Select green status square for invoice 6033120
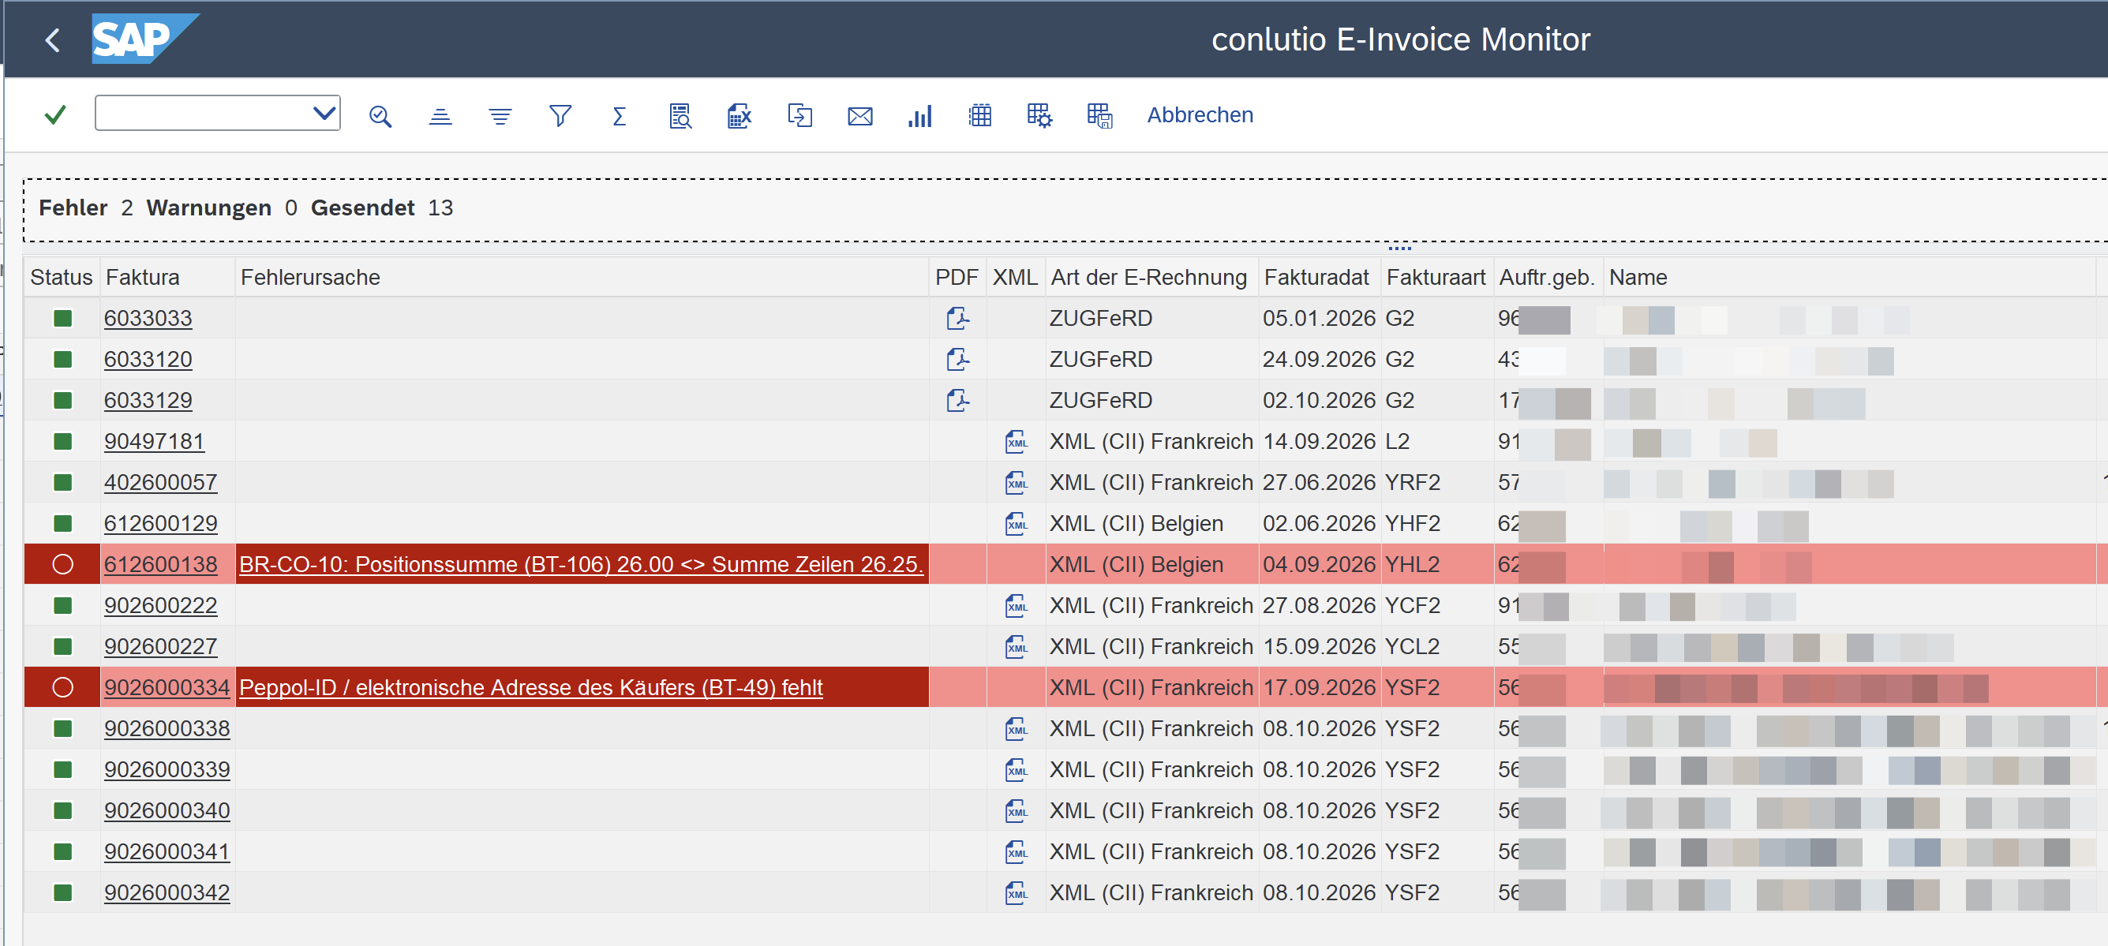Viewport: 2108px width, 946px height. (x=62, y=359)
